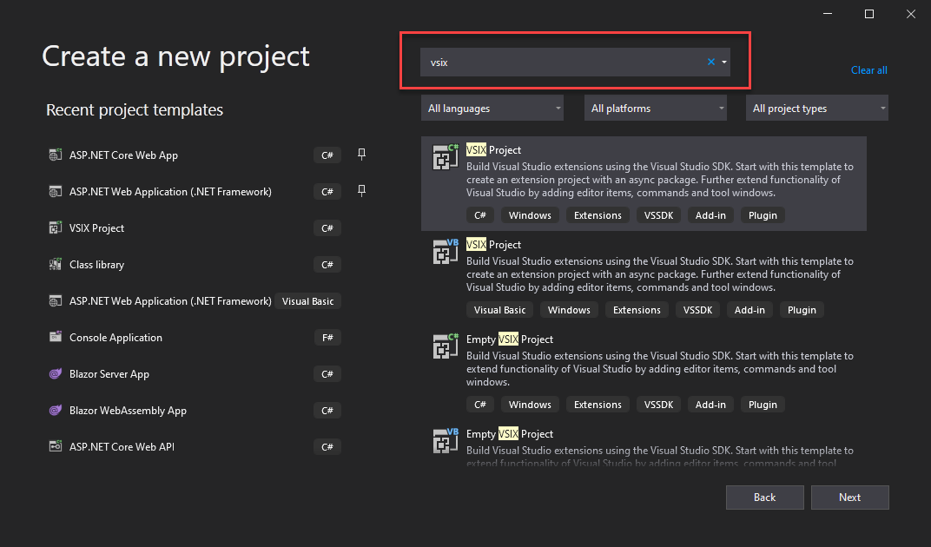This screenshot has width=931, height=547.
Task: Click the F# tag beside Console Application
Action: pyautogui.click(x=327, y=338)
